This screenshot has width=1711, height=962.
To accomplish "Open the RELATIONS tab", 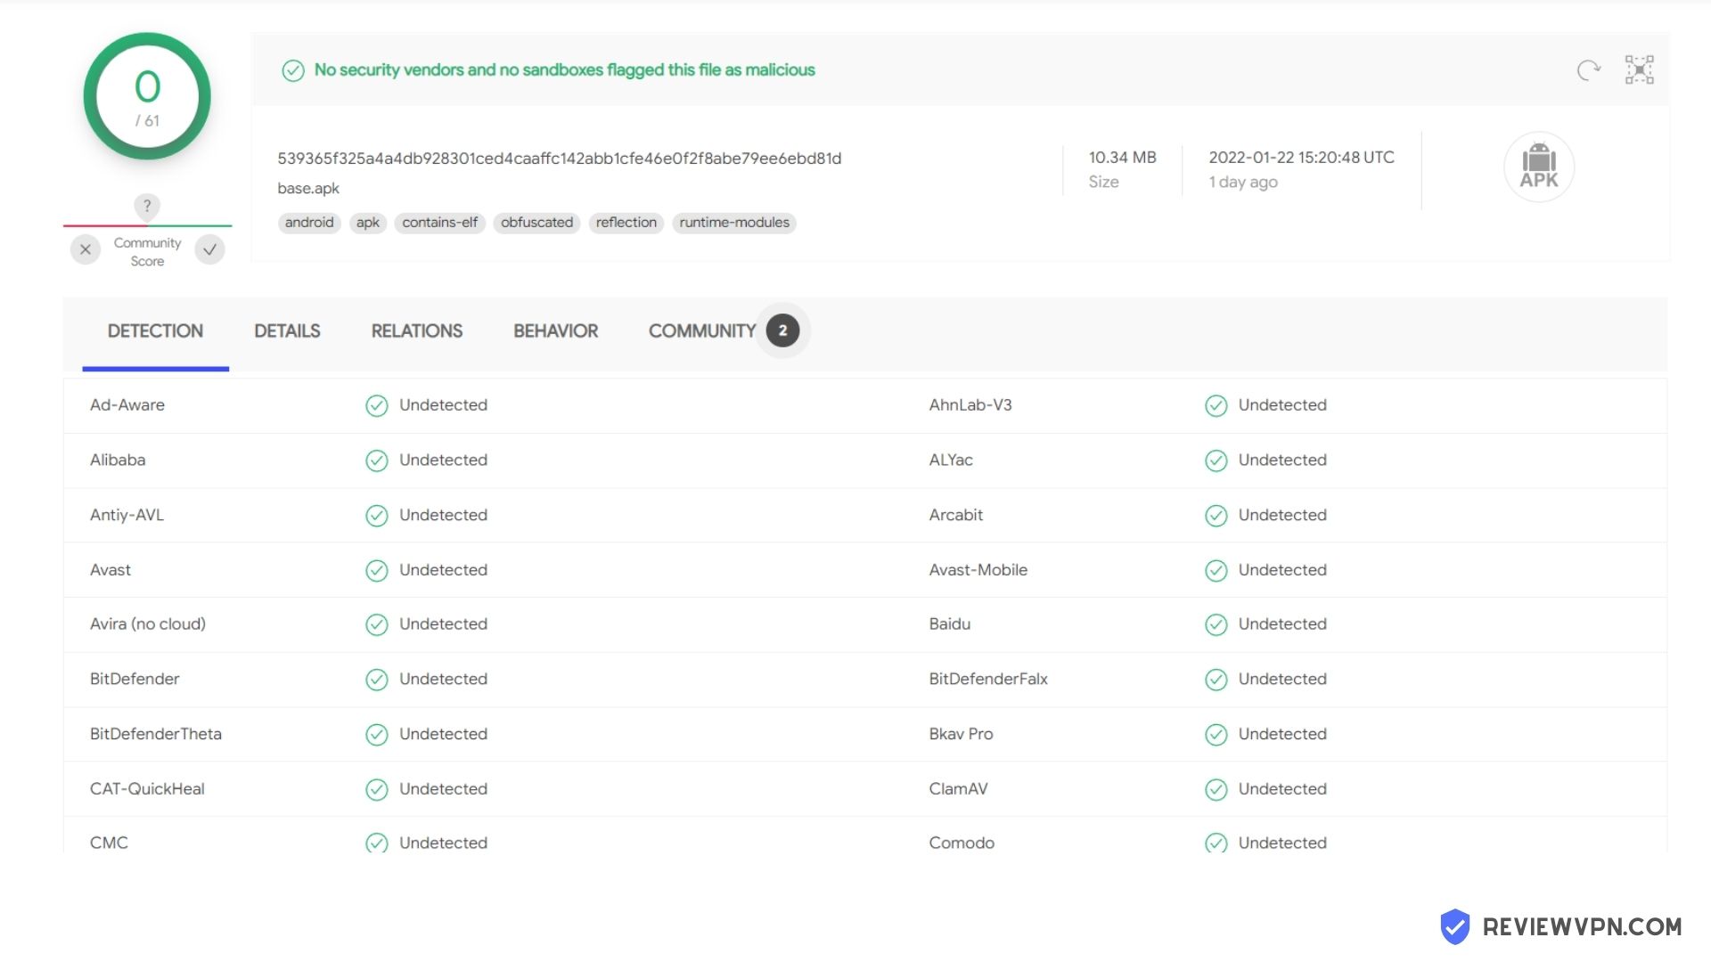I will pyautogui.click(x=417, y=330).
